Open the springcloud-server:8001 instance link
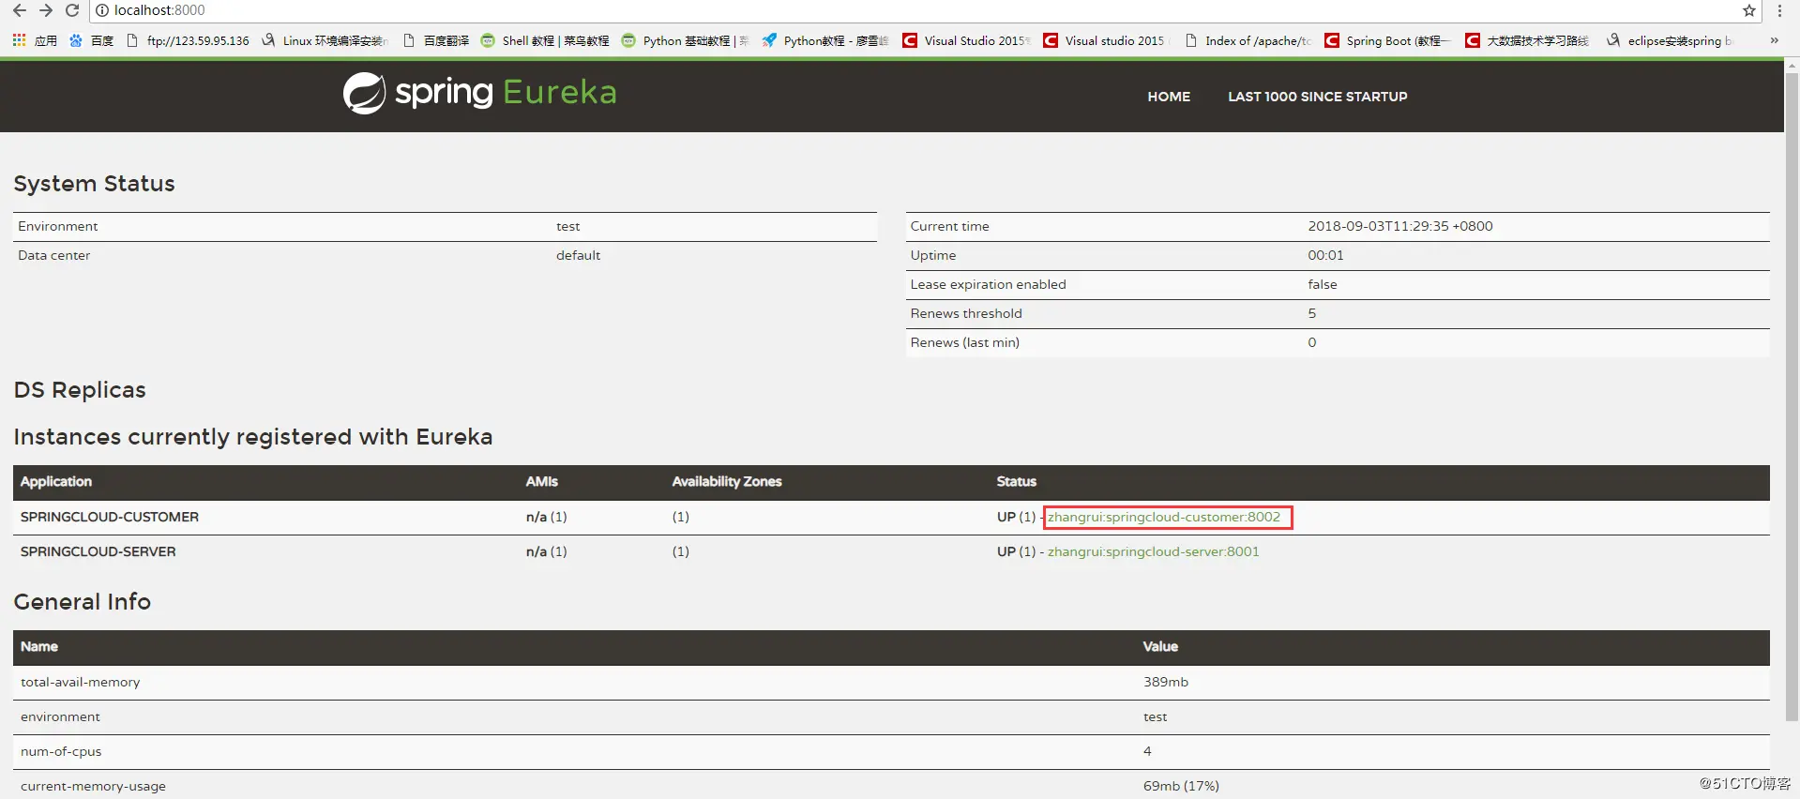1800x799 pixels. pyautogui.click(x=1153, y=551)
